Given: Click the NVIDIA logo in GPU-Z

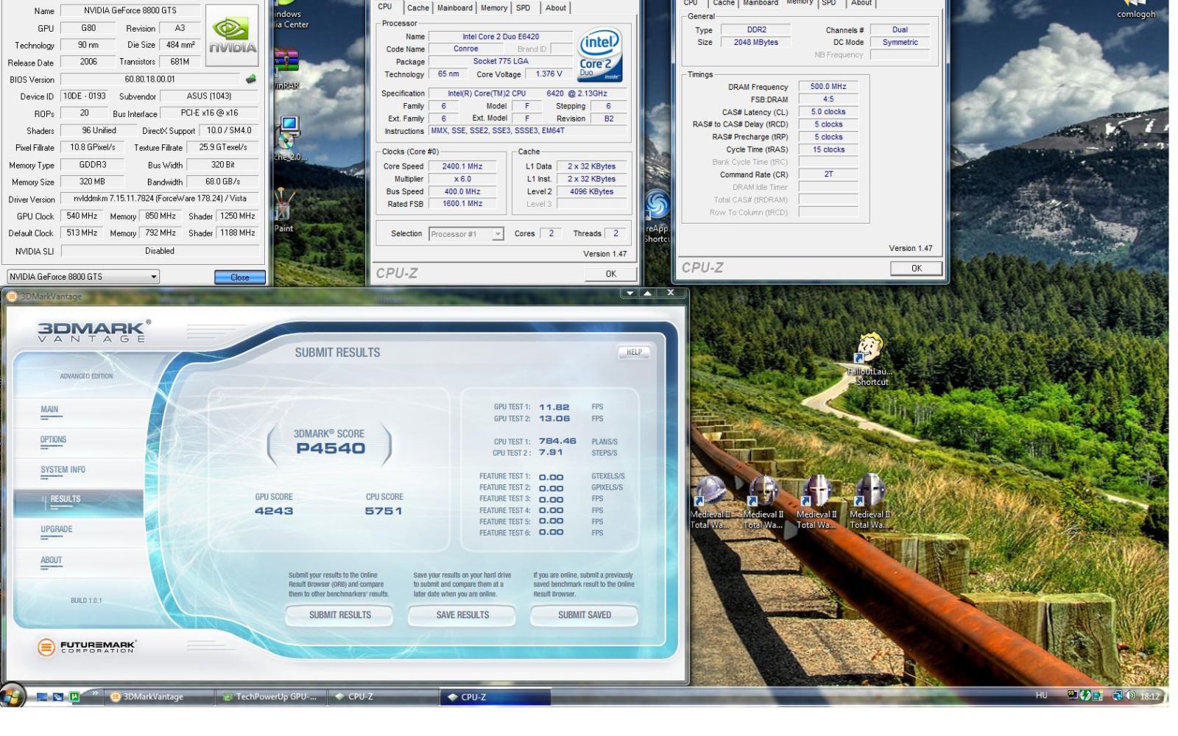Looking at the screenshot, I should (233, 35).
